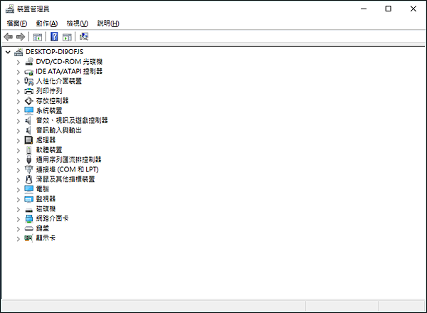Click the show/hide console tree icon

[x=38, y=37]
